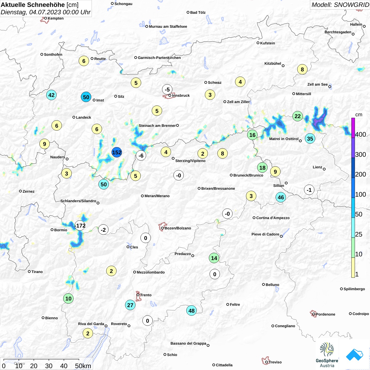Click the Cortina d'Ampezzo label
Viewport: 370px width, 370px height.
(273, 218)
